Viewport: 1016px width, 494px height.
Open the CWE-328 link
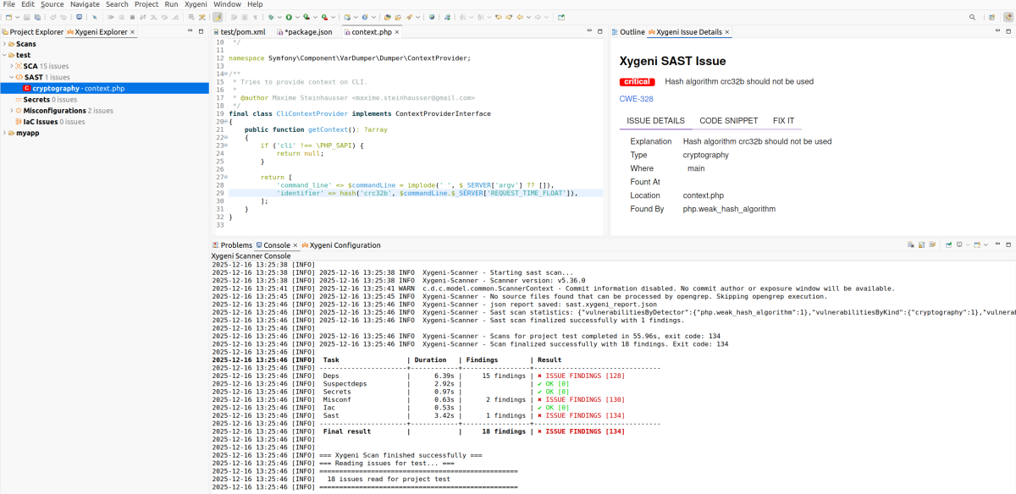(x=636, y=99)
